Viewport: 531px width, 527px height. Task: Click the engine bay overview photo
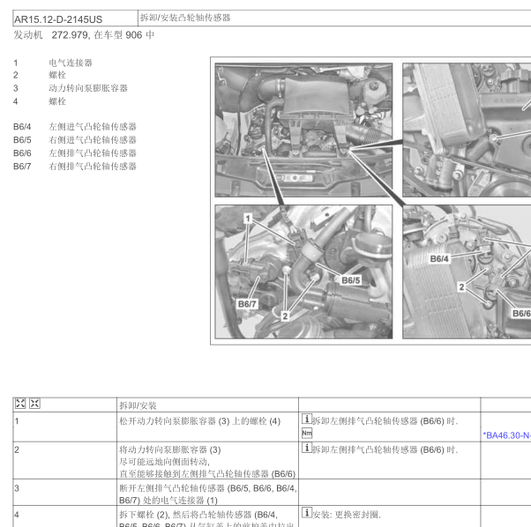click(303, 130)
